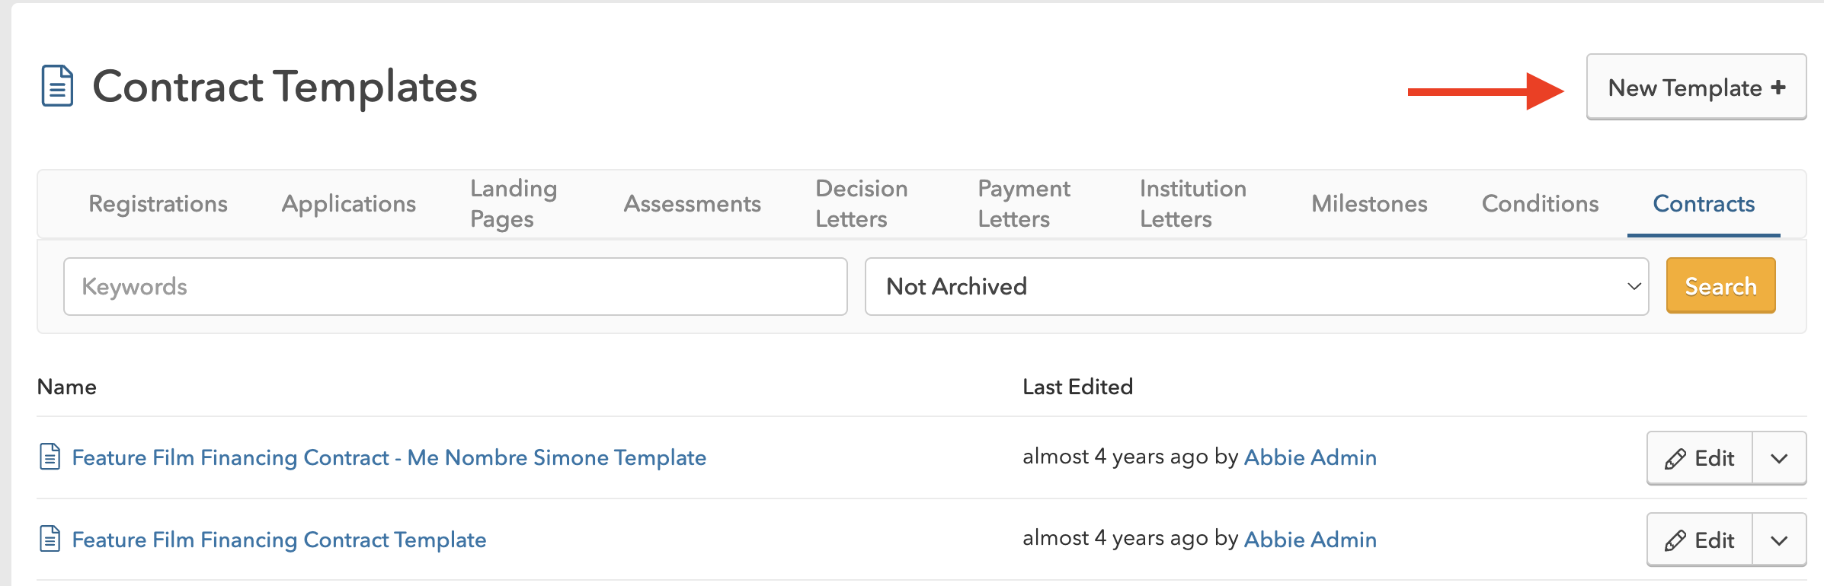Click the plus icon on New Template
1824x586 pixels.
pos(1778,88)
